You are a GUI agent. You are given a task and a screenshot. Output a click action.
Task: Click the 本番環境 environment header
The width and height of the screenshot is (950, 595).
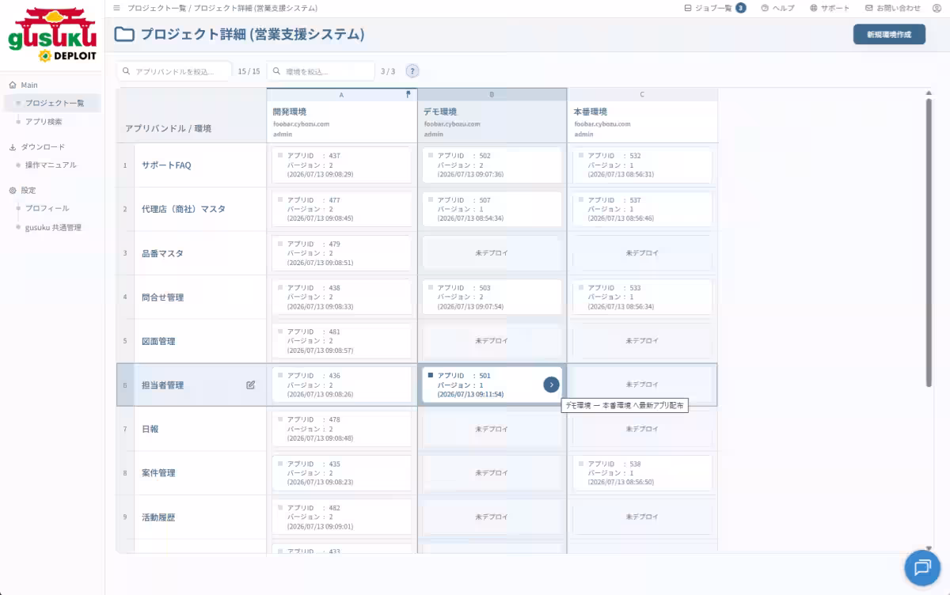(x=642, y=122)
